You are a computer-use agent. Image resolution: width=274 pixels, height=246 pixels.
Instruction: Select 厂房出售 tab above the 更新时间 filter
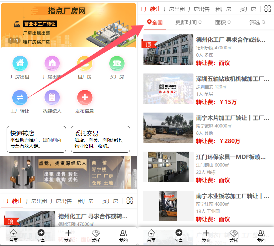199,9
